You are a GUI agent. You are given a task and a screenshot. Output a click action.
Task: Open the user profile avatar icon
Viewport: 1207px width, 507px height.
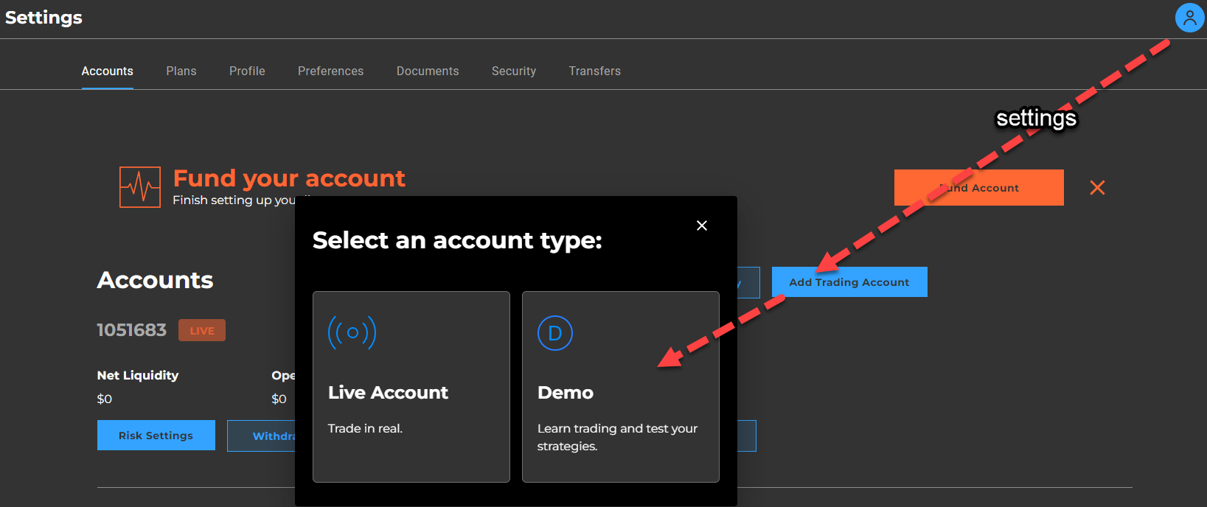point(1189,18)
